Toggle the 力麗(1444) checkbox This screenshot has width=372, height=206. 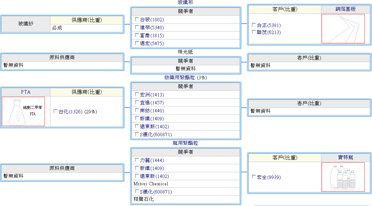pyautogui.click(x=137, y=160)
